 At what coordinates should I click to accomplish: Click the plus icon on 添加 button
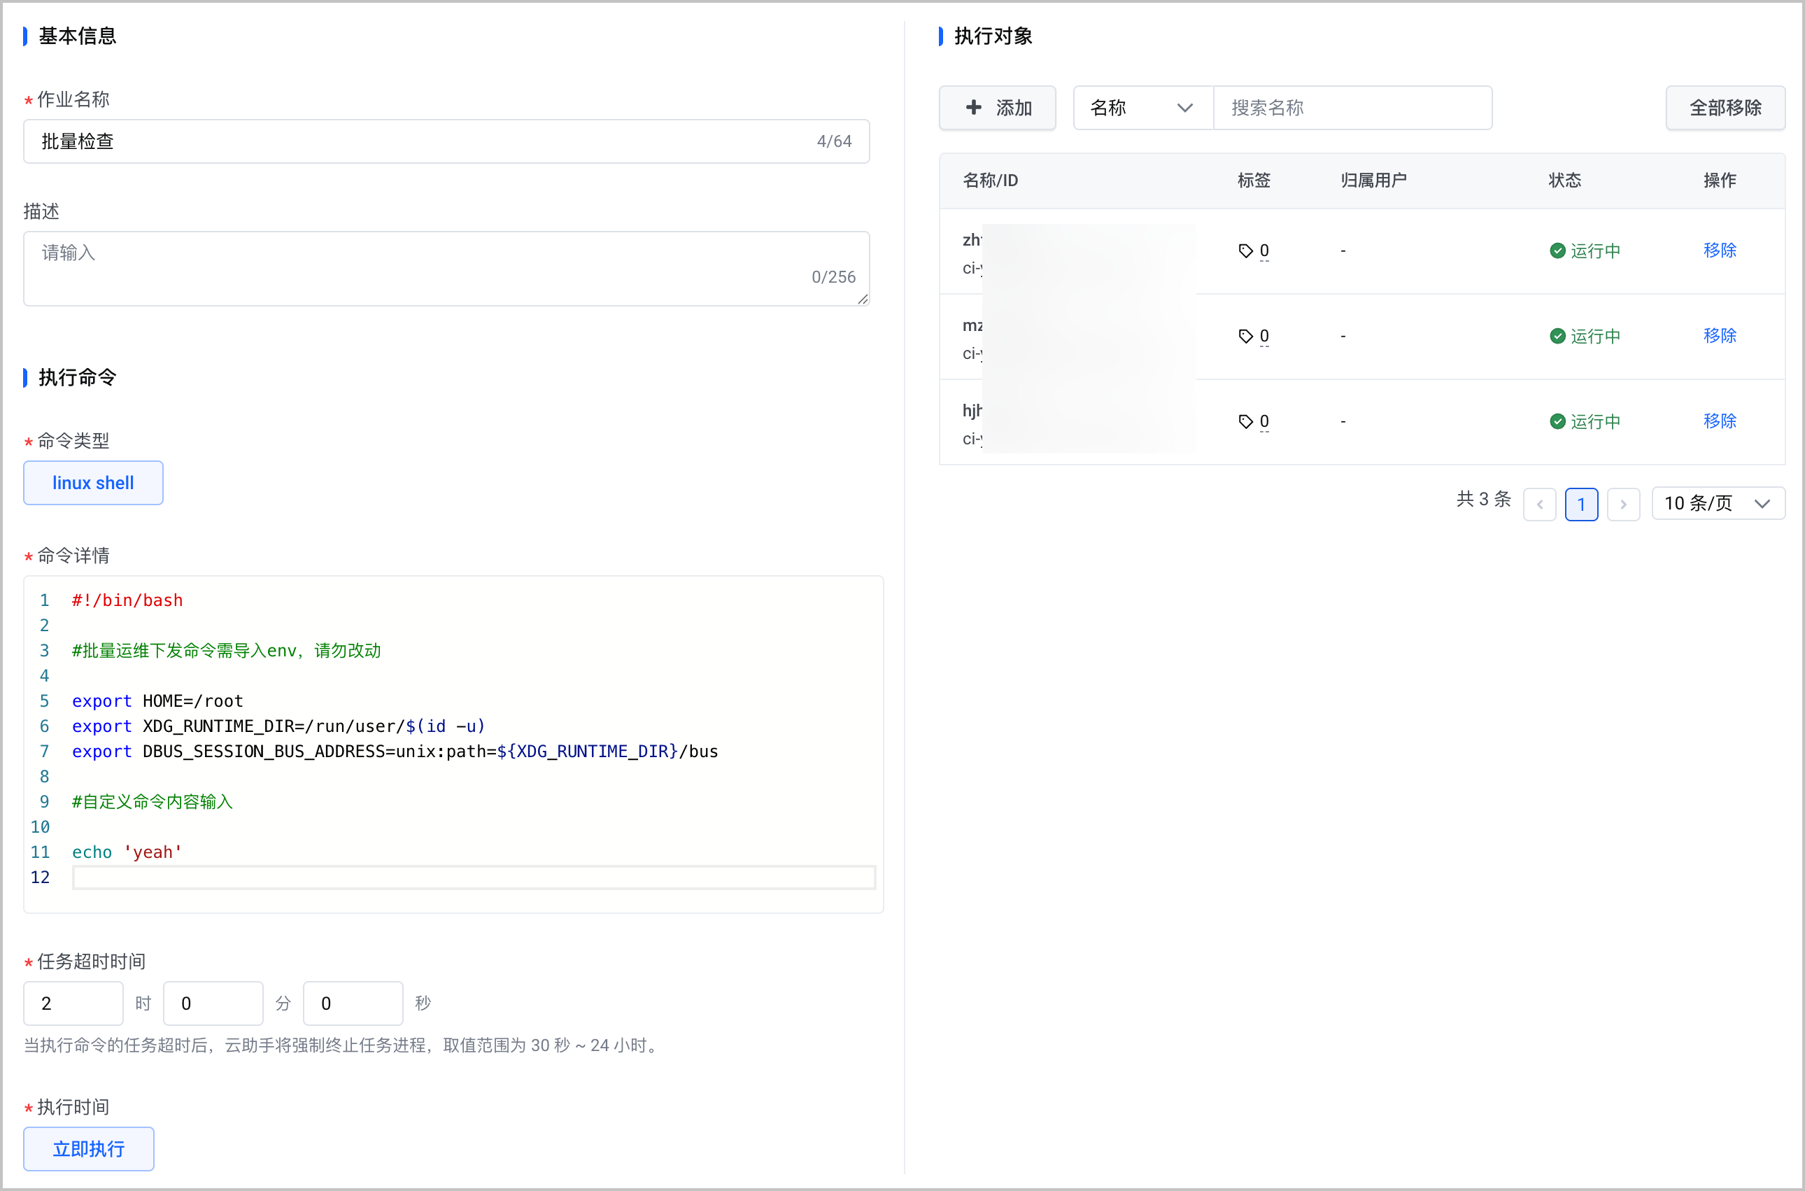(972, 107)
